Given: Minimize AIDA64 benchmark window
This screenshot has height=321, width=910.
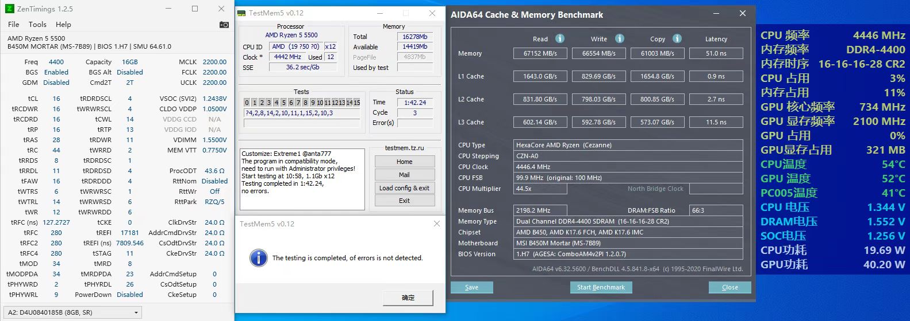Looking at the screenshot, I should [716, 13].
